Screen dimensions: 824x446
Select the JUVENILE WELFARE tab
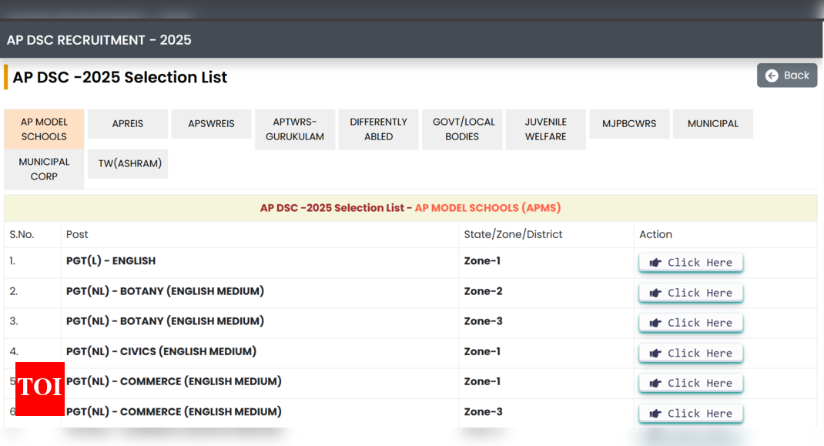pos(545,129)
